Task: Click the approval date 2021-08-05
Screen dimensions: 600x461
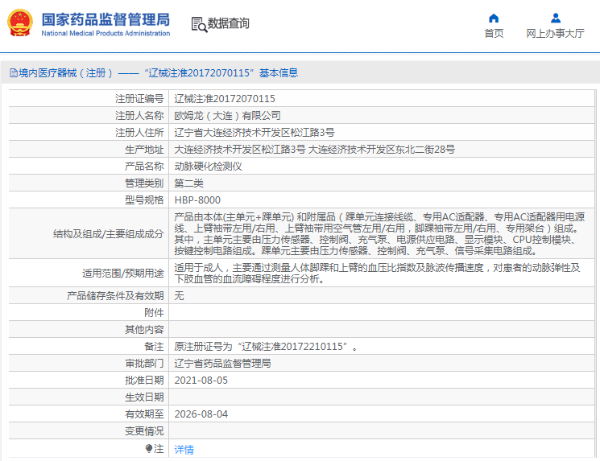Action: 201,380
